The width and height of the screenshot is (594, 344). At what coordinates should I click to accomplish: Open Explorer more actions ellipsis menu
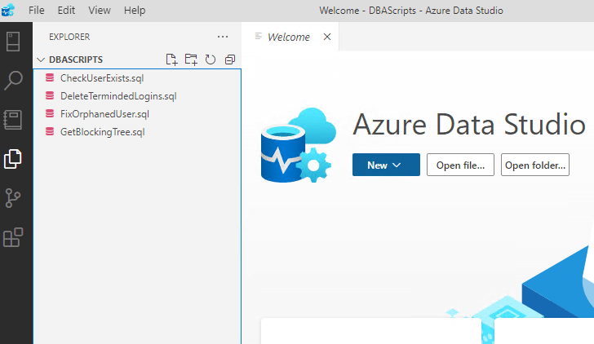223,37
